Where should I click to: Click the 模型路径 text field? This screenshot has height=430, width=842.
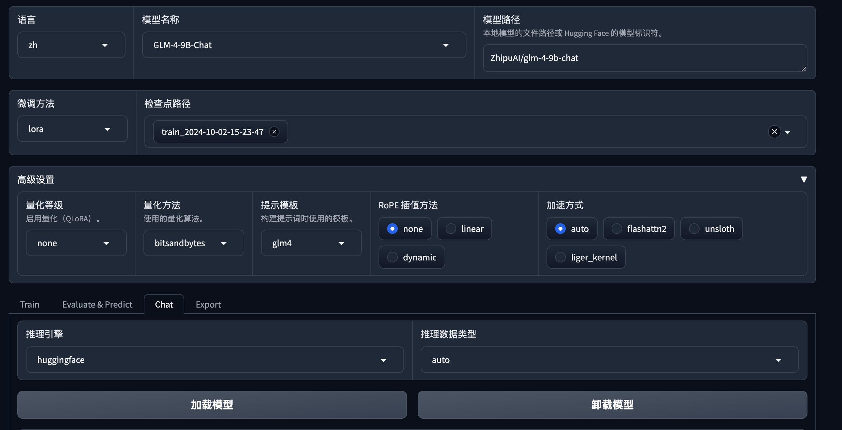click(645, 58)
